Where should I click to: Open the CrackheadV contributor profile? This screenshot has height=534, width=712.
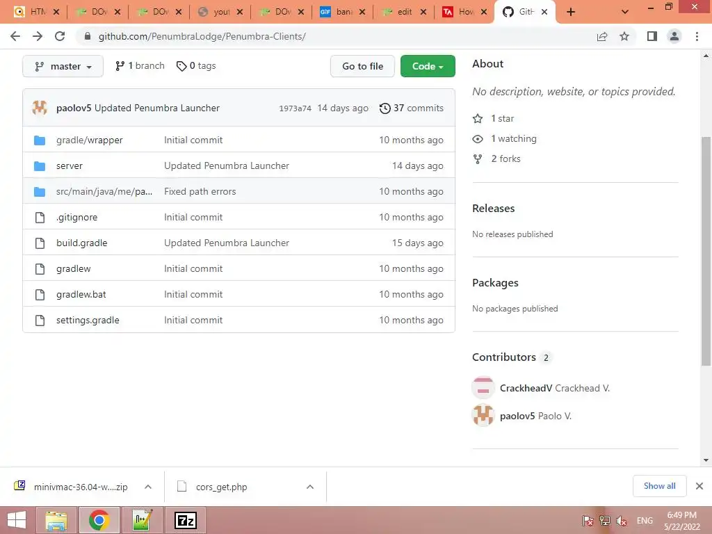click(526, 388)
